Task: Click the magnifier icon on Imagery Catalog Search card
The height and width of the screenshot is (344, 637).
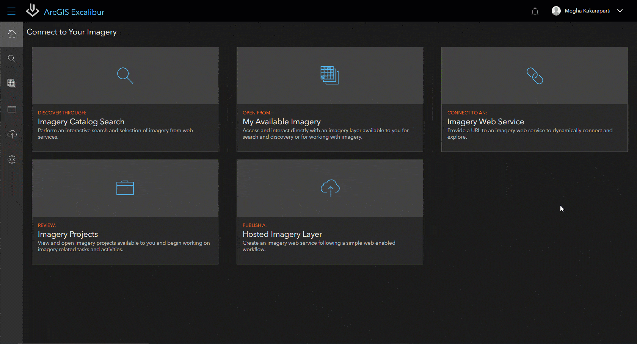Action: (125, 75)
